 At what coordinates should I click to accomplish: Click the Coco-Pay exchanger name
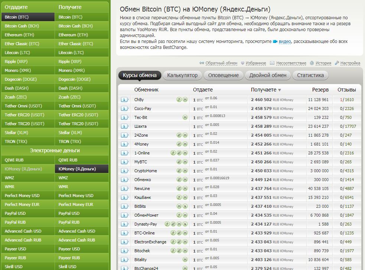pyautogui.click(x=143, y=109)
